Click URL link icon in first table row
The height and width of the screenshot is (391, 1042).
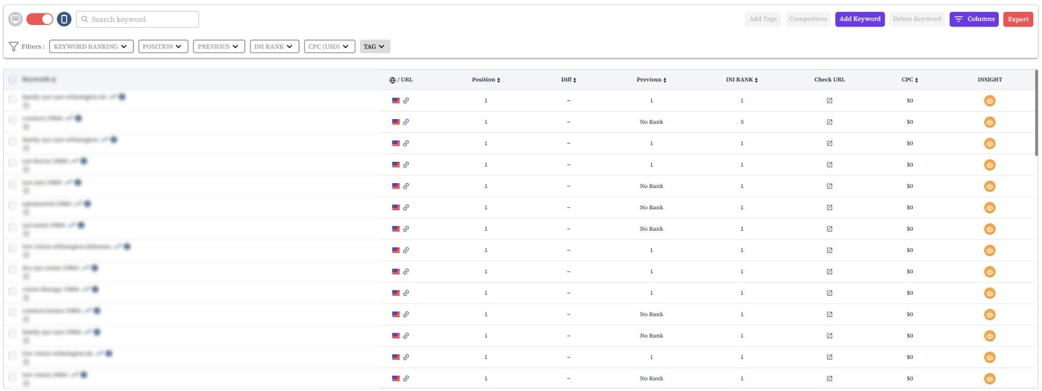(x=406, y=101)
